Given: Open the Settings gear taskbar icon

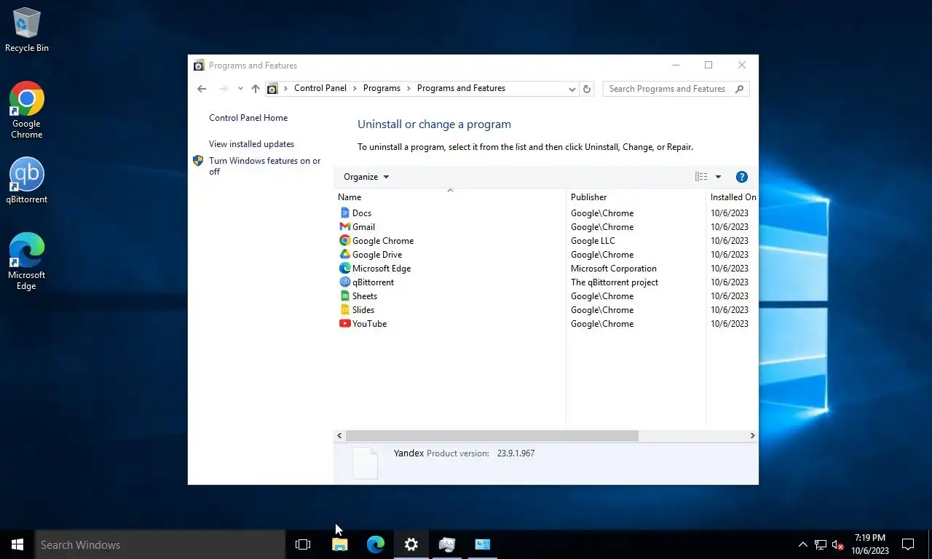Looking at the screenshot, I should (x=411, y=544).
